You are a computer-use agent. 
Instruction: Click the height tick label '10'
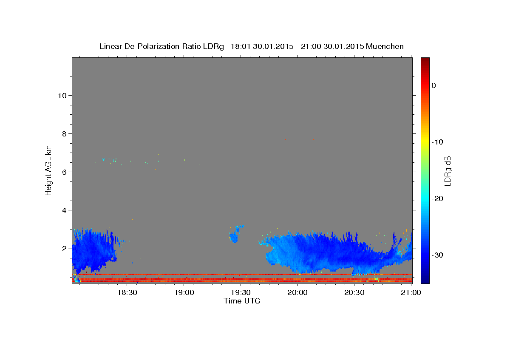tap(62, 95)
